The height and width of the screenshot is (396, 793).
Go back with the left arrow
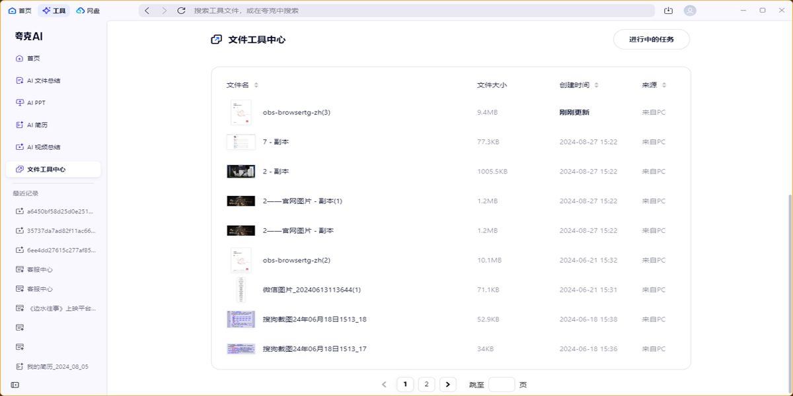(x=147, y=11)
